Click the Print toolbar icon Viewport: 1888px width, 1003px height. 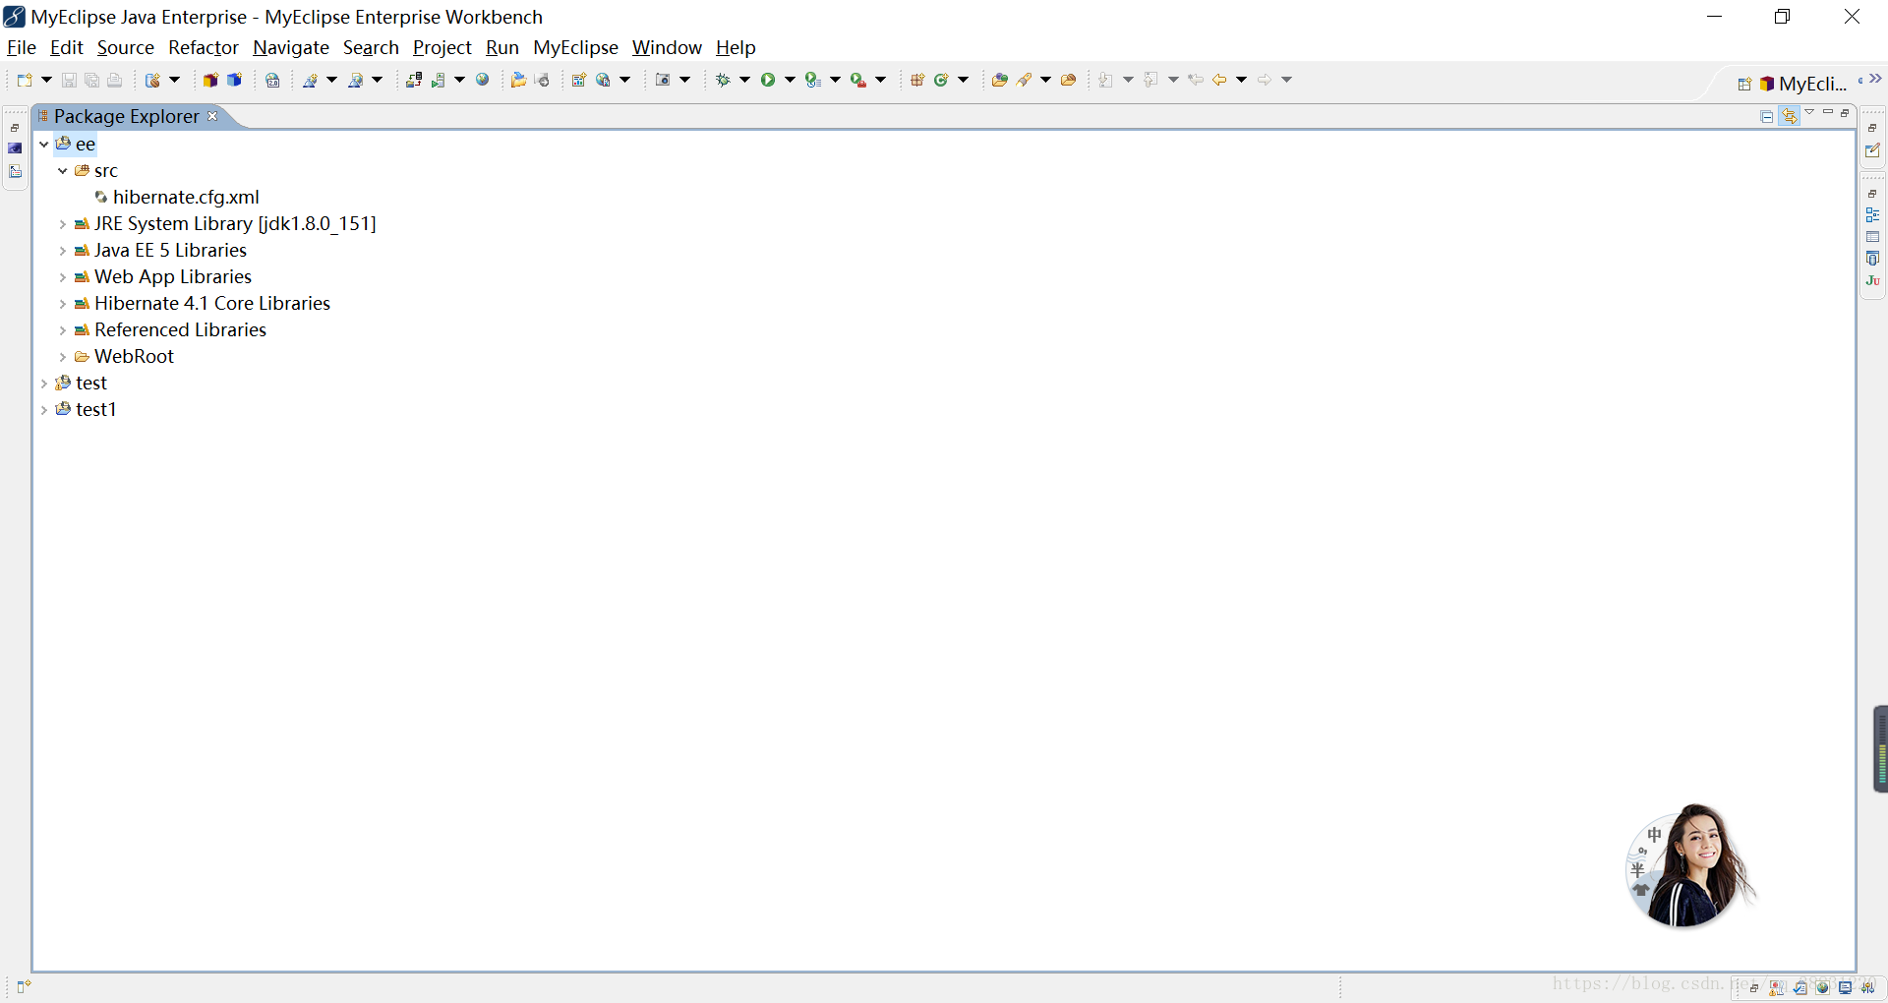[x=114, y=80]
